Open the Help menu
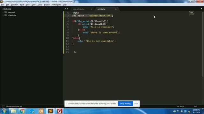The width and height of the screenshot is (204, 114). coord(65,5)
